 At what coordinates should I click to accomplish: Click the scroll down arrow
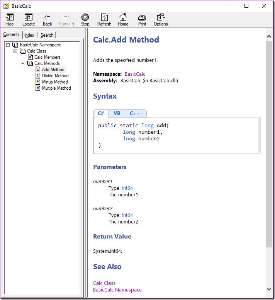click(x=269, y=289)
